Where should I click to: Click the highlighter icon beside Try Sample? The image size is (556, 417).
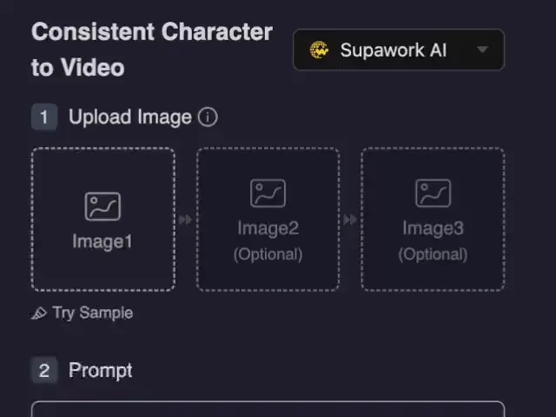[x=39, y=313]
